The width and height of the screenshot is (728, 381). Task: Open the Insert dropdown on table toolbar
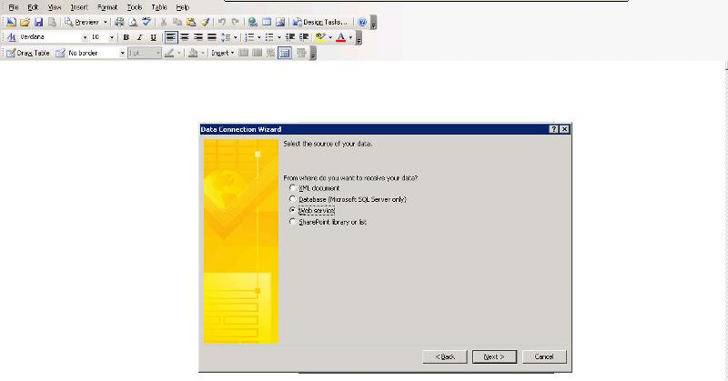(x=222, y=53)
